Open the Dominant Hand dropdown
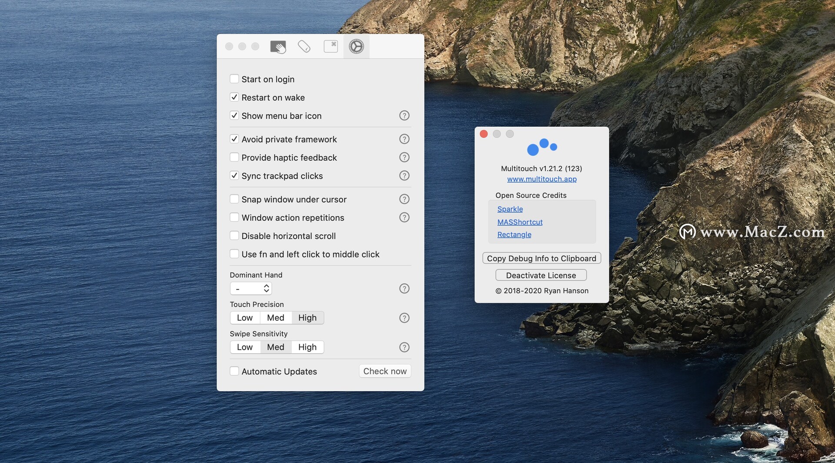 tap(251, 289)
